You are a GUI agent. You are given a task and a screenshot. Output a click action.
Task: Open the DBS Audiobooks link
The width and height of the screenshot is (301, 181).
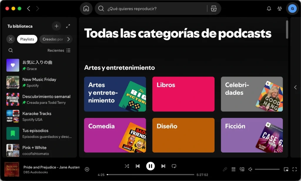pyautogui.click(x=36, y=172)
